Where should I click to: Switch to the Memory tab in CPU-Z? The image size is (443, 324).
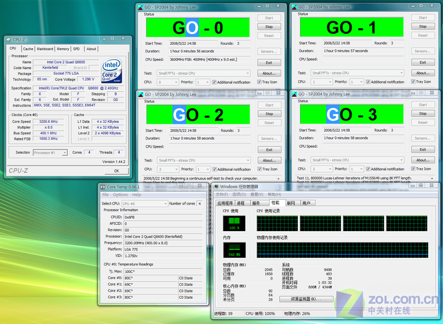click(x=63, y=49)
